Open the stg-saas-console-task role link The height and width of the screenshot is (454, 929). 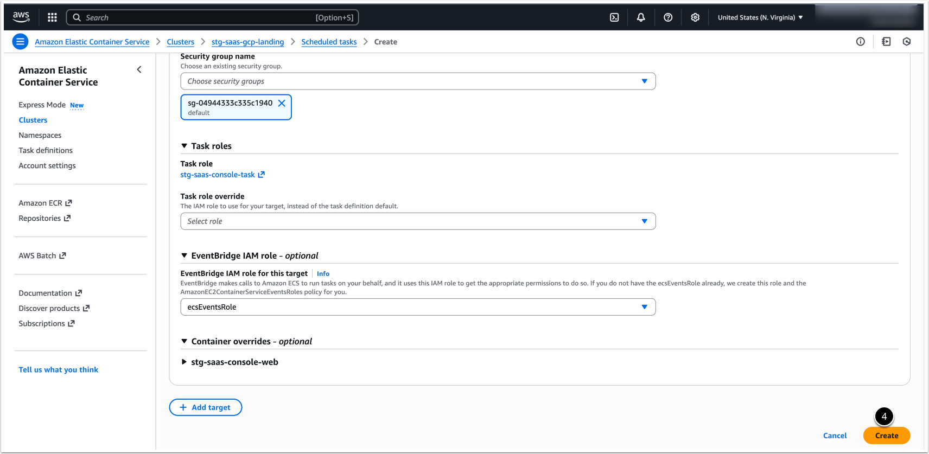(x=218, y=175)
